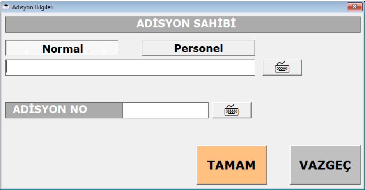Close the Adisyon Bilgileri window
365x190 pixels.
[354, 7]
